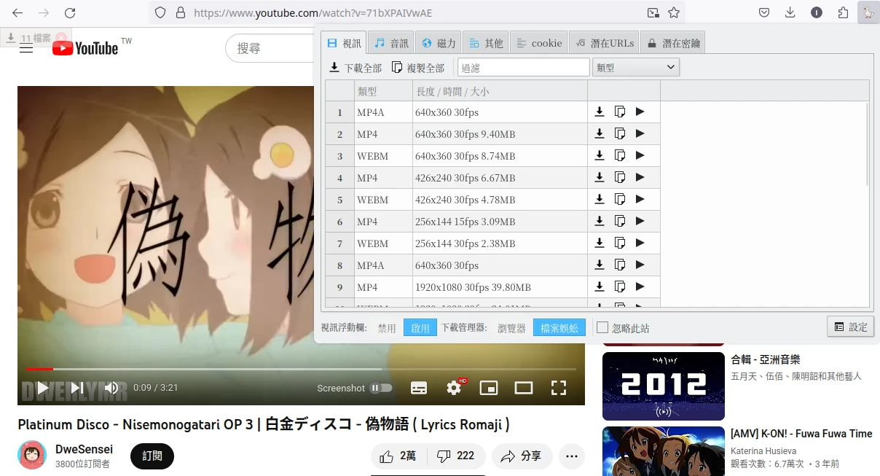Viewport: 880px width, 476px height.
Task: Mute the video volume
Action: (x=111, y=388)
